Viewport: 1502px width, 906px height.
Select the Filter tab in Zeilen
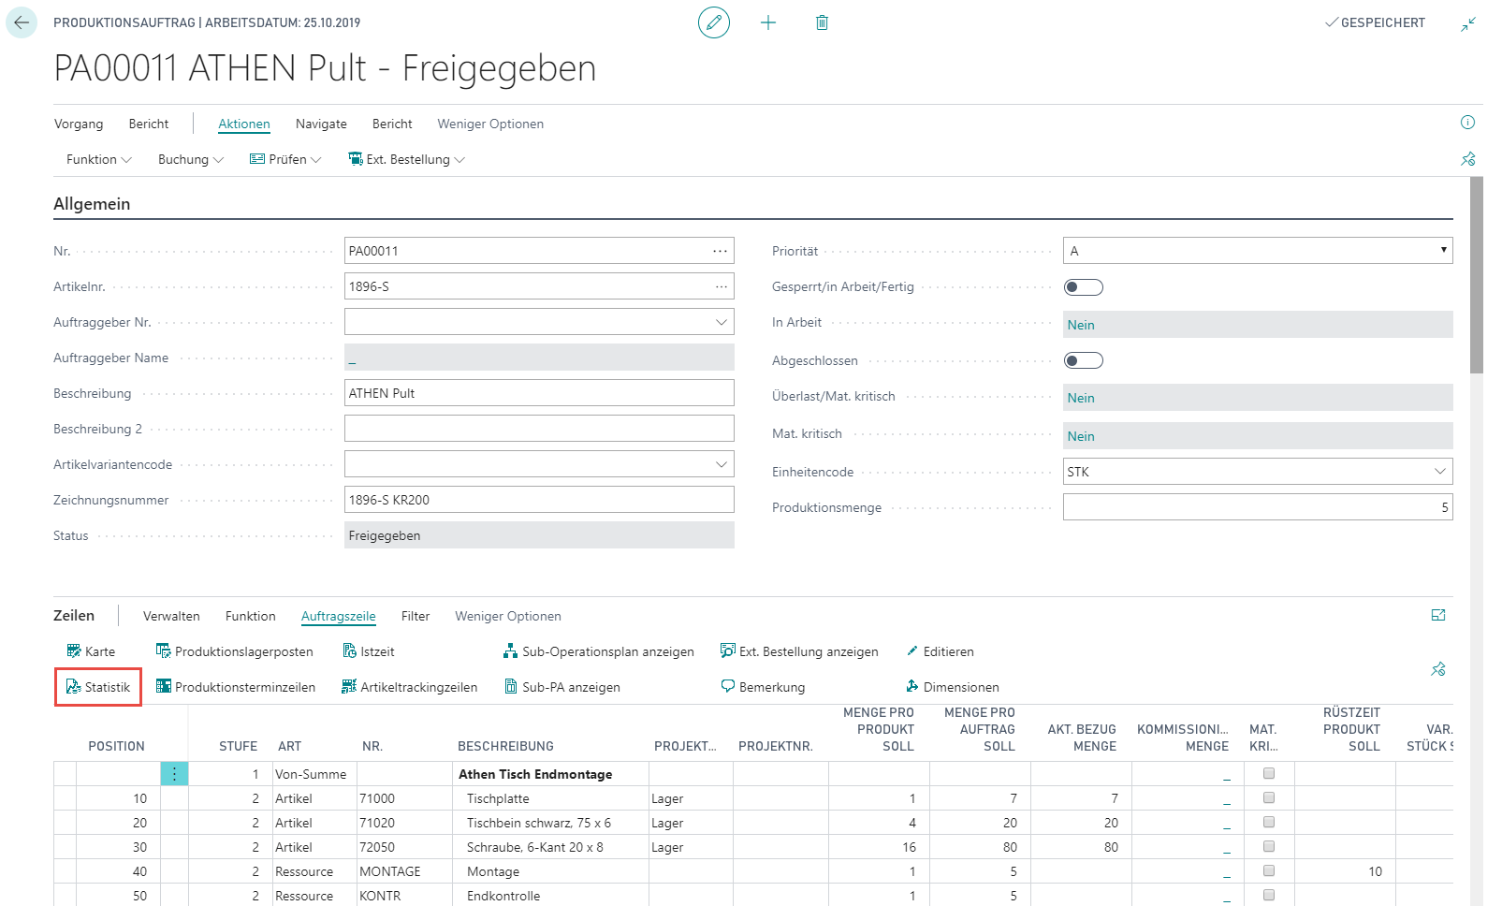(x=416, y=616)
